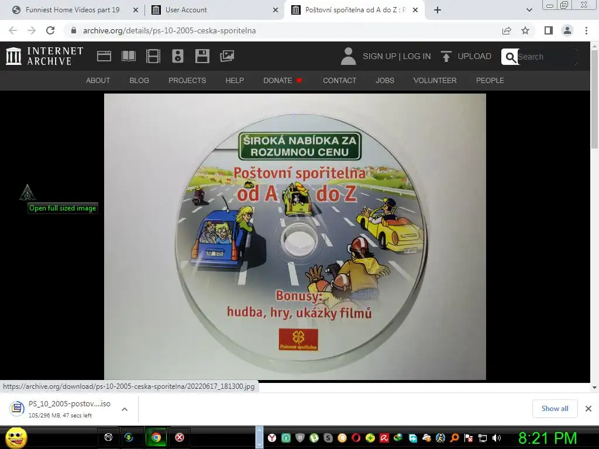Open the PROJECTS menu item
Viewport: 599px width, 449px height.
click(x=187, y=81)
